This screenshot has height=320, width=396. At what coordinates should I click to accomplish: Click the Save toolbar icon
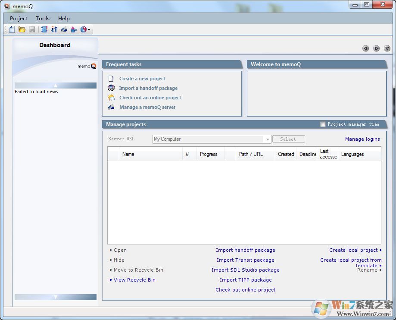[32, 29]
